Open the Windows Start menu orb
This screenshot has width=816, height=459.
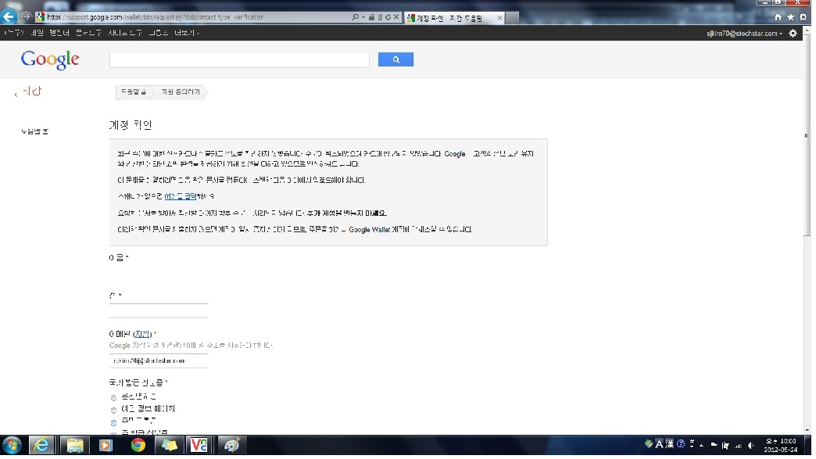12,446
